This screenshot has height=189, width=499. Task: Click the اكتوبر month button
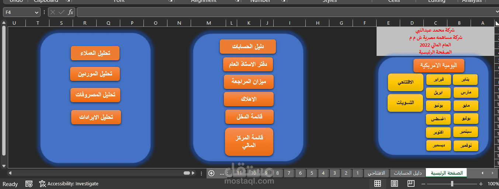pyautogui.click(x=438, y=132)
